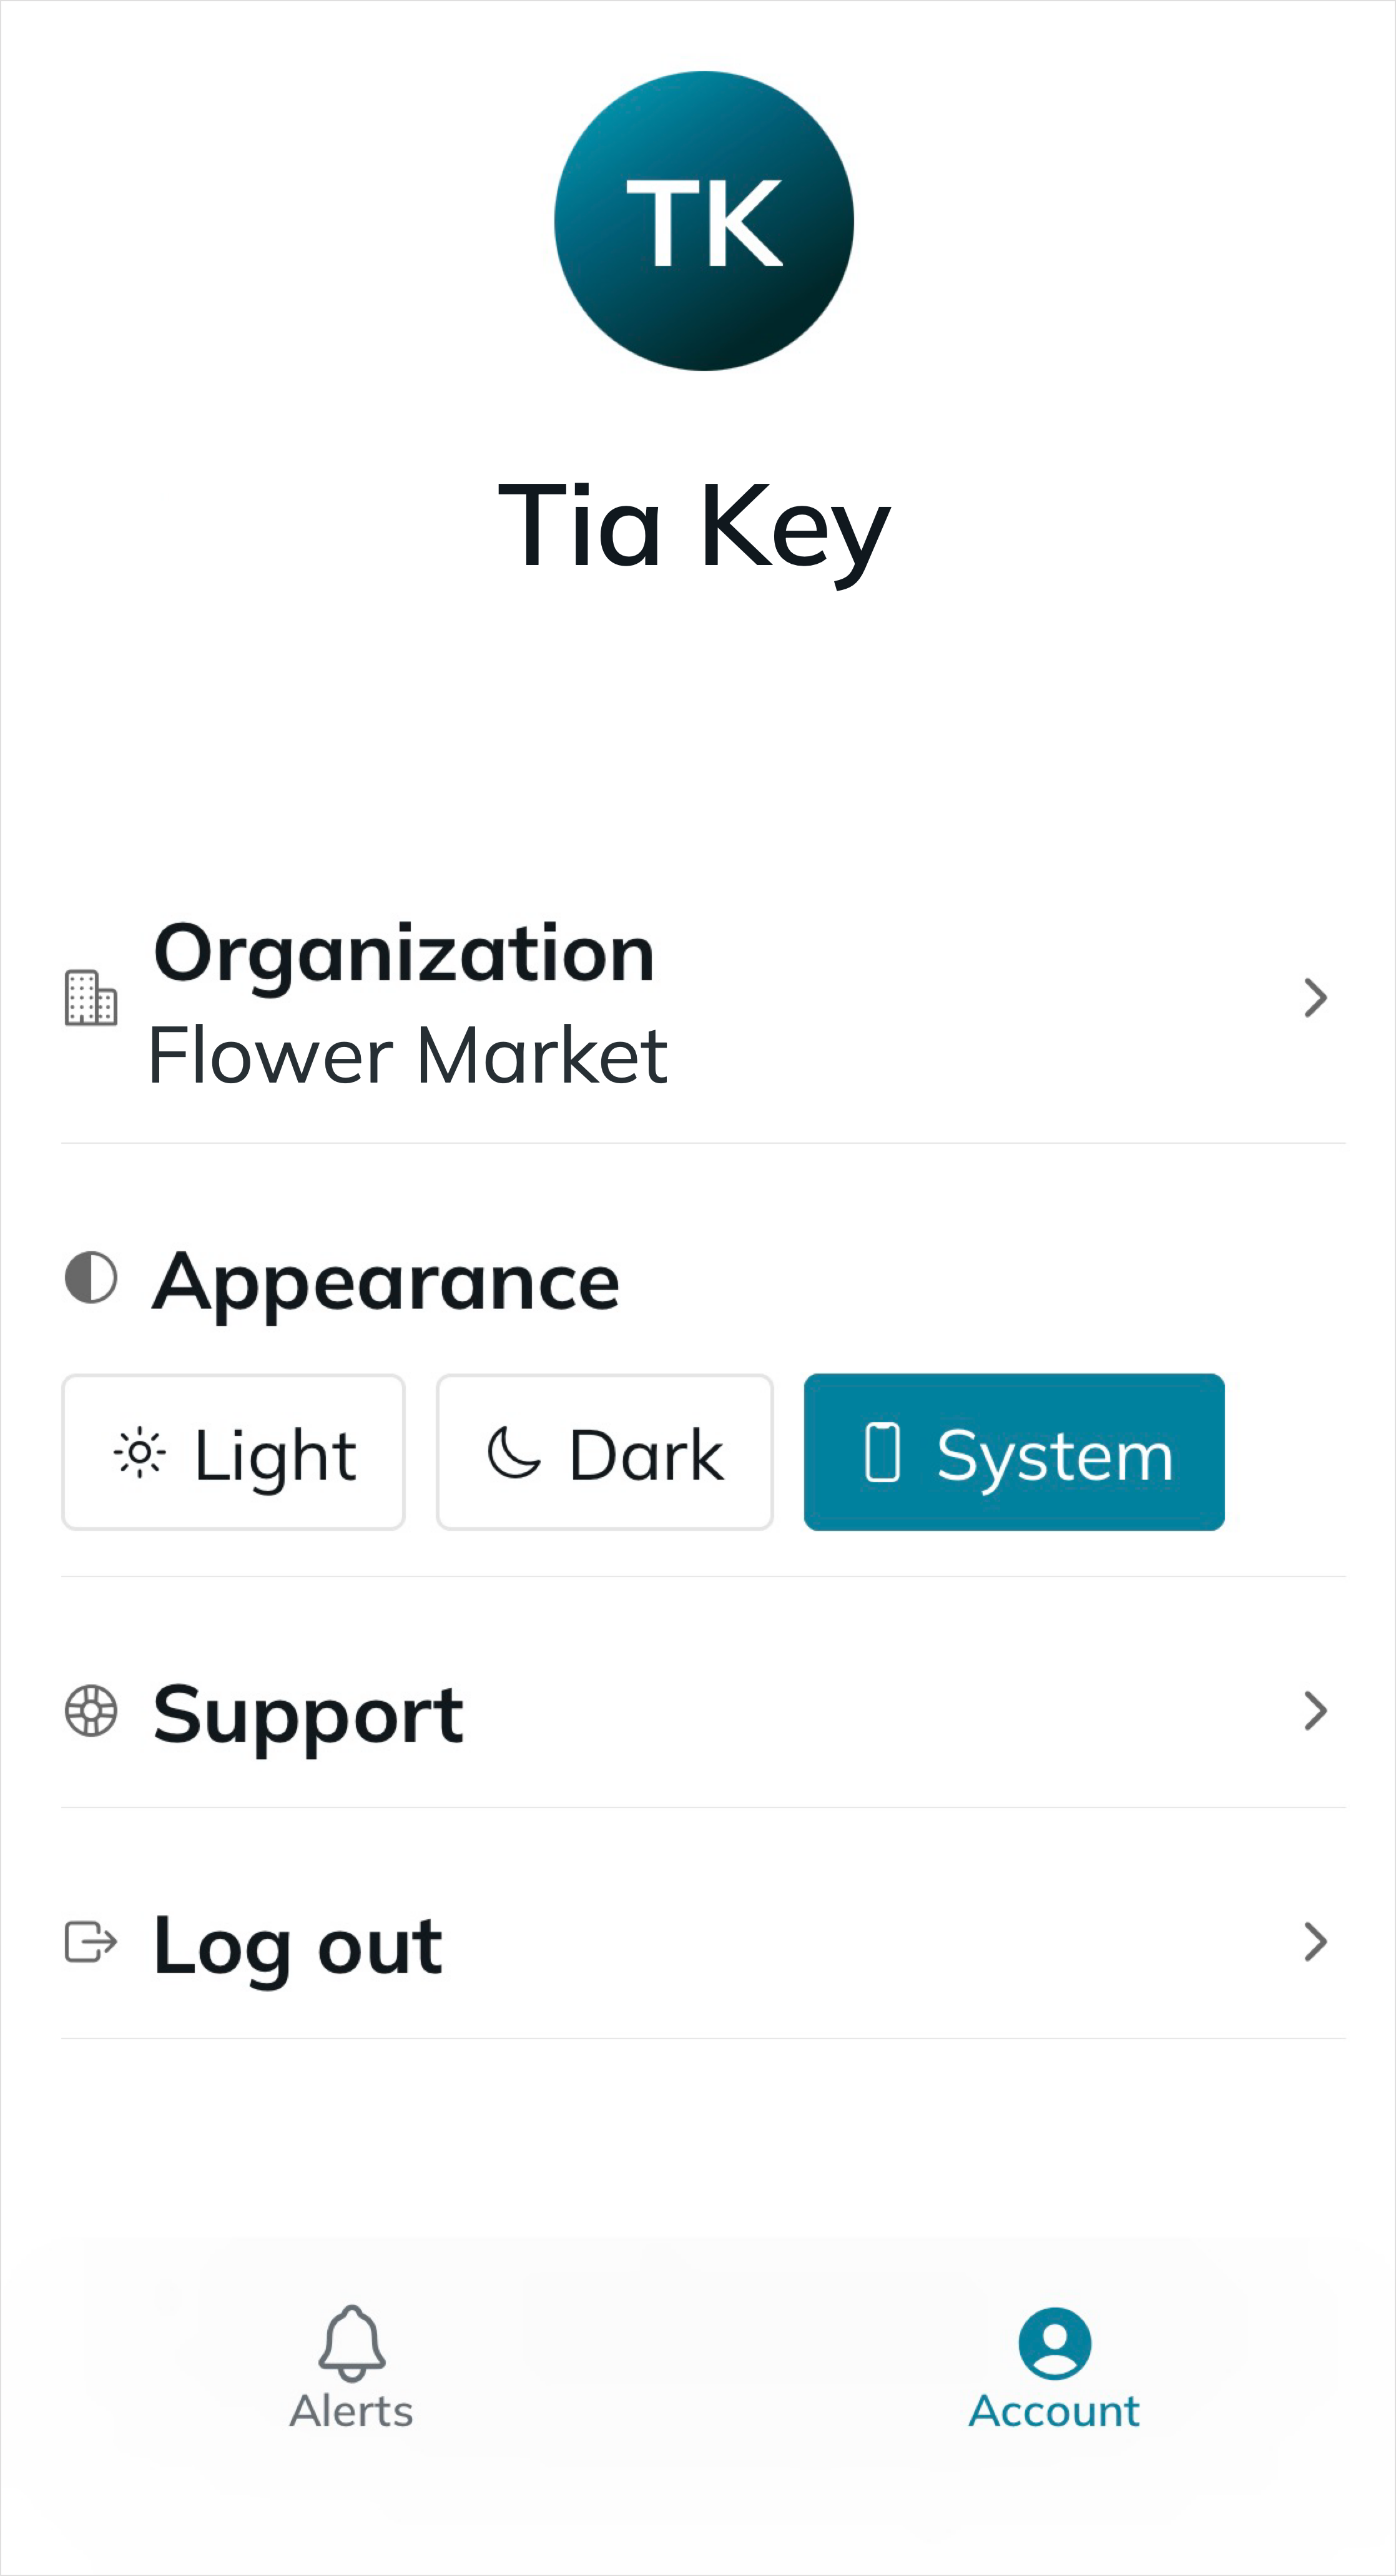This screenshot has height=2576, width=1396.
Task: Switch appearance to Dark theme
Action: pyautogui.click(x=604, y=1452)
